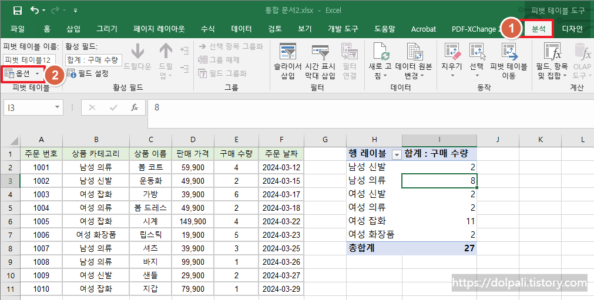594x300 pixels.
Task: Select column header A
Action: 41,140
